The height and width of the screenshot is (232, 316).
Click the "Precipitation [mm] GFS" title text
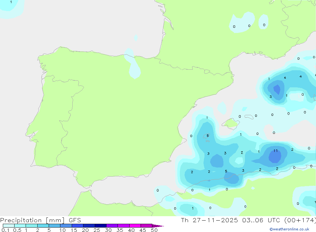coord(40,220)
